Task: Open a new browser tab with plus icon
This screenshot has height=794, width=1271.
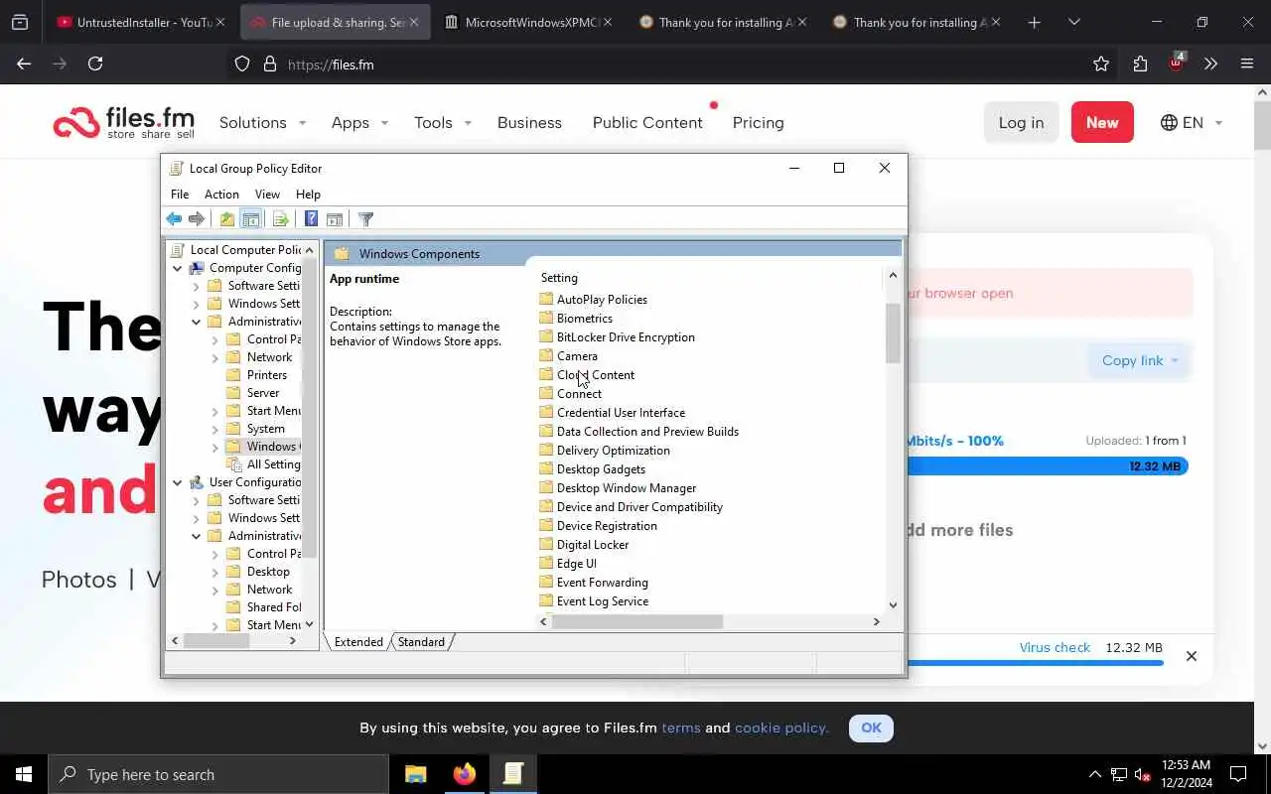Action: click(1034, 22)
